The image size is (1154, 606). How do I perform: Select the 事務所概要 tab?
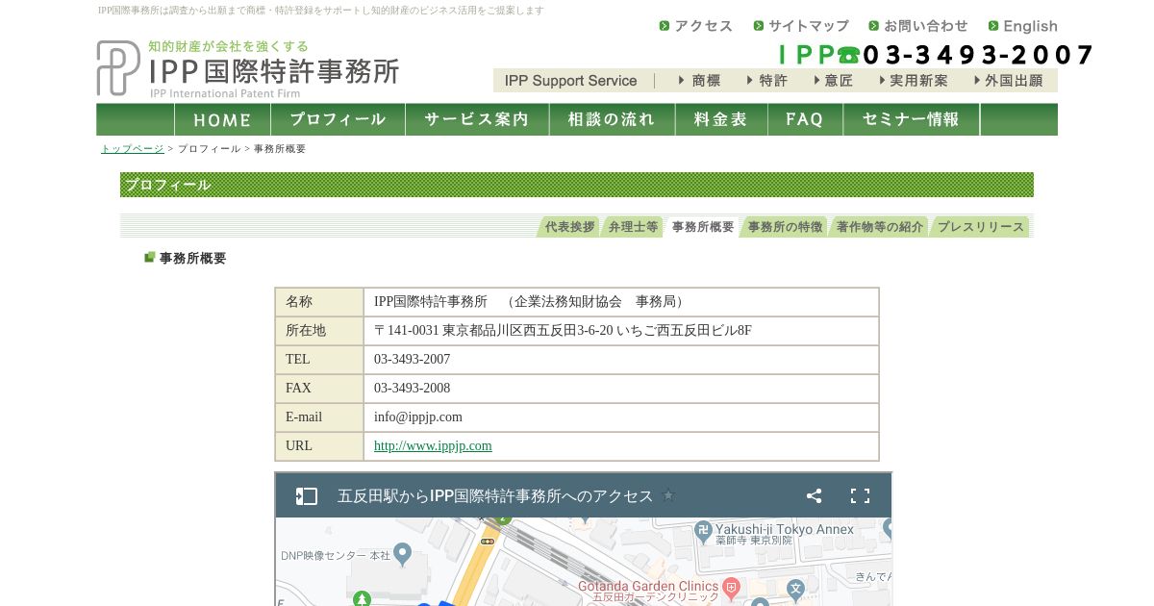pos(702,227)
